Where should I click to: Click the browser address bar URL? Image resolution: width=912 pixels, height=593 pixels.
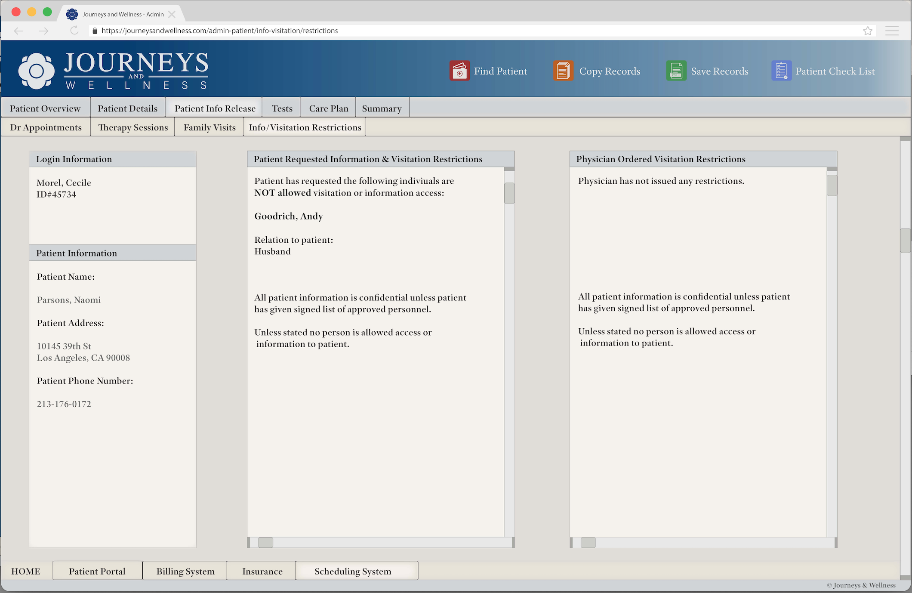[x=219, y=31]
